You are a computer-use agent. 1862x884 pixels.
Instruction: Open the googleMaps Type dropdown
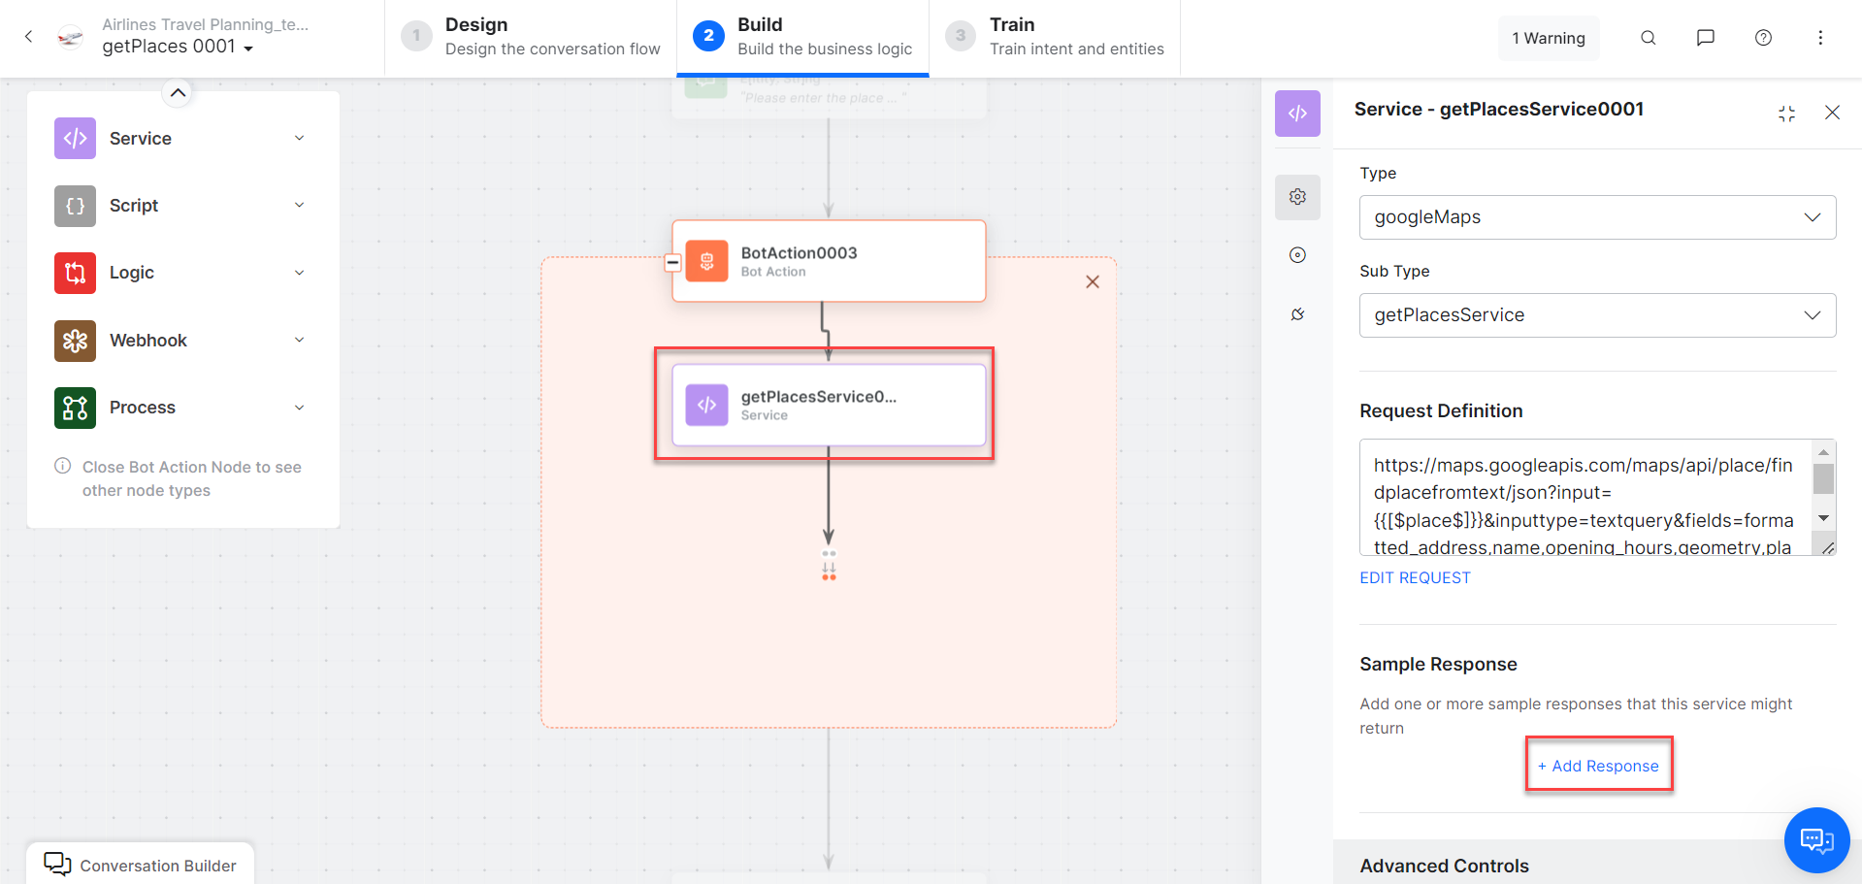1597,217
